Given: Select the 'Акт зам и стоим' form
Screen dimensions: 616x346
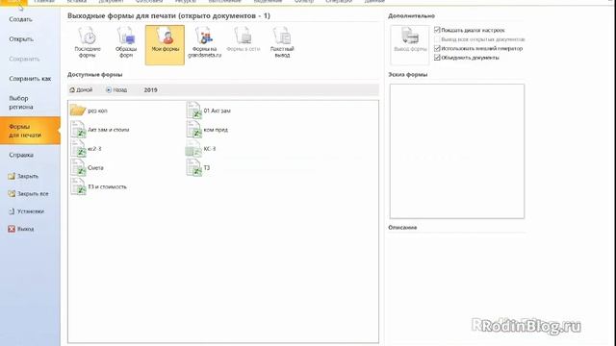Looking at the screenshot, I should [x=100, y=130].
